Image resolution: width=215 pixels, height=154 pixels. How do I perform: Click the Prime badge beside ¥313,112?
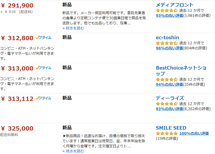point(43,98)
